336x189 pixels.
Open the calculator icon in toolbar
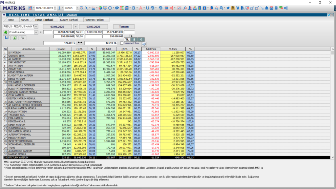[x=276, y=8]
